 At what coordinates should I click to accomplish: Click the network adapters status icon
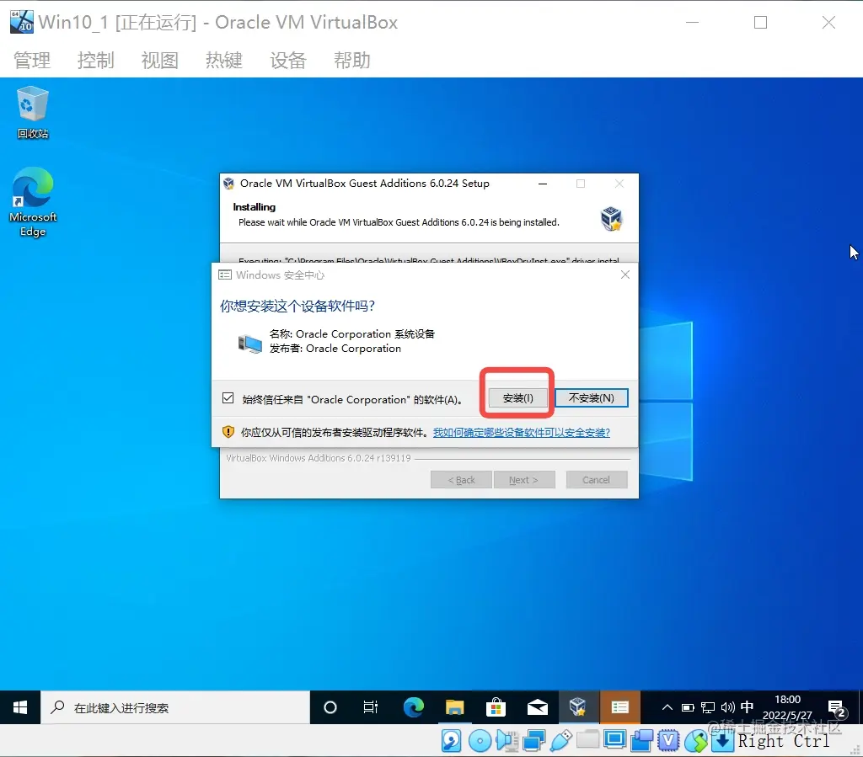pos(533,741)
